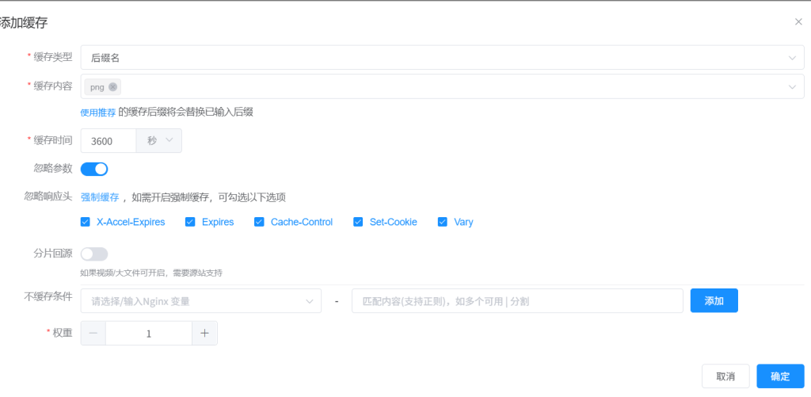Remove the png tag from 缓存内容
This screenshot has height=397, width=811.
[113, 87]
